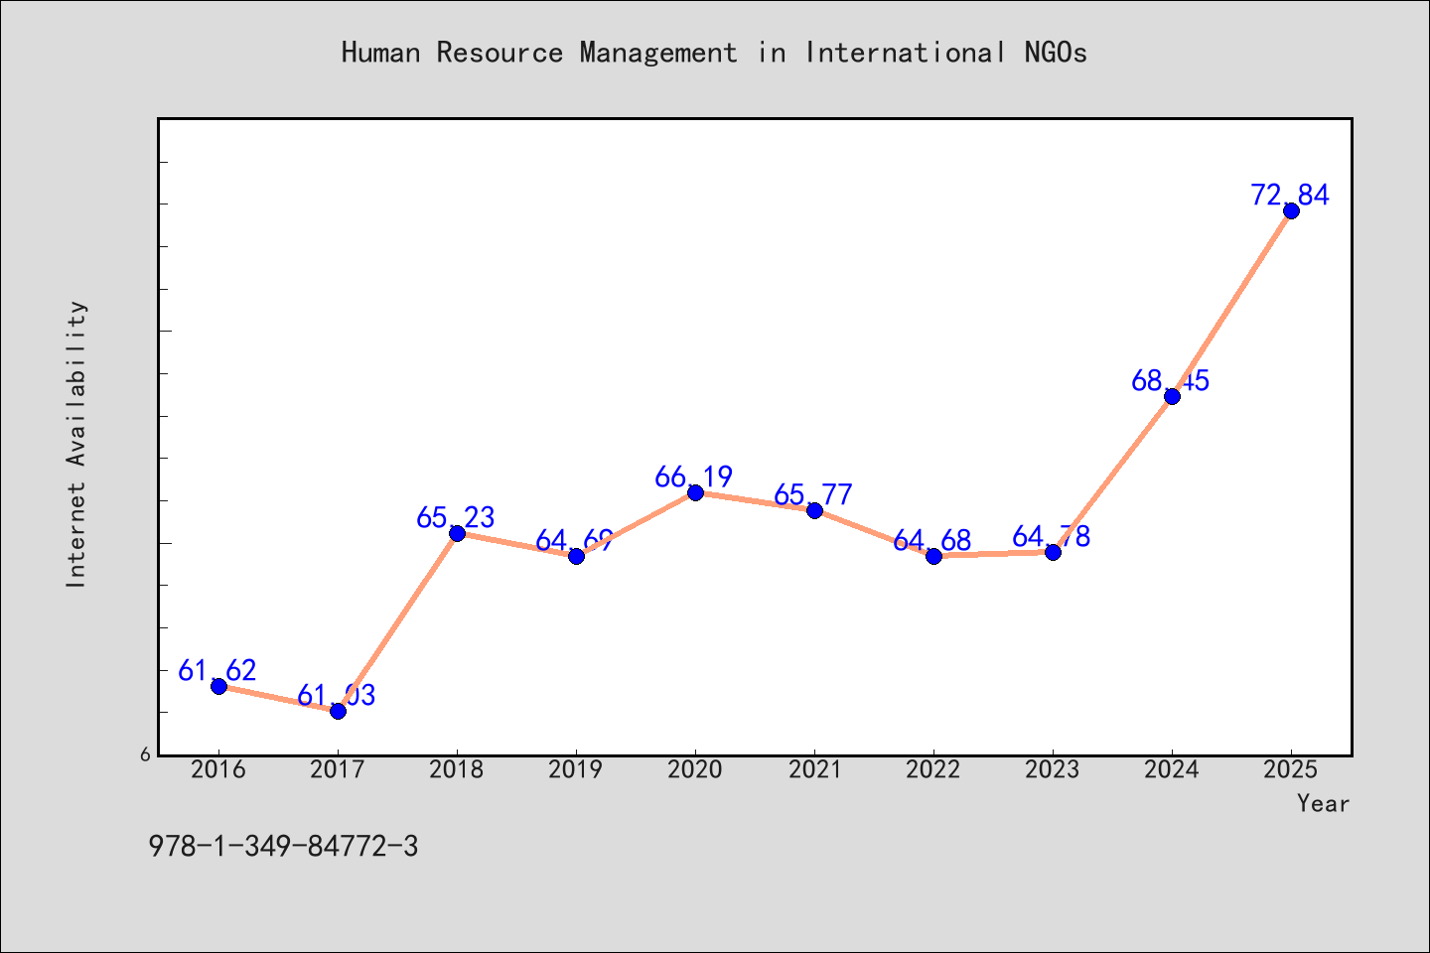Click the line segment between 2017 and 2018

(x=397, y=622)
